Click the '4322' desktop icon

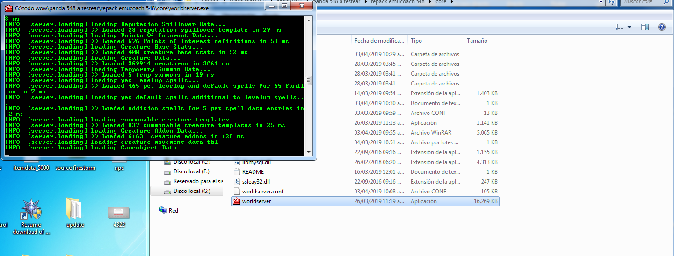coord(119,217)
